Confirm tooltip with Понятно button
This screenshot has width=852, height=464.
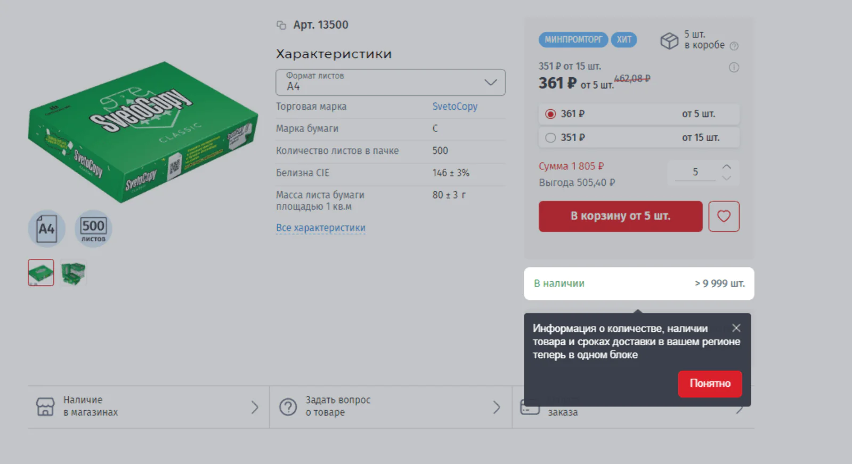[710, 384]
